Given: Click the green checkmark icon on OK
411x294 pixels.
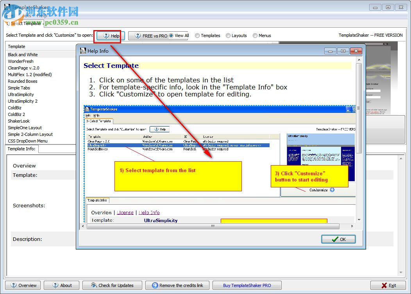Looking at the screenshot, I should tap(335, 239).
